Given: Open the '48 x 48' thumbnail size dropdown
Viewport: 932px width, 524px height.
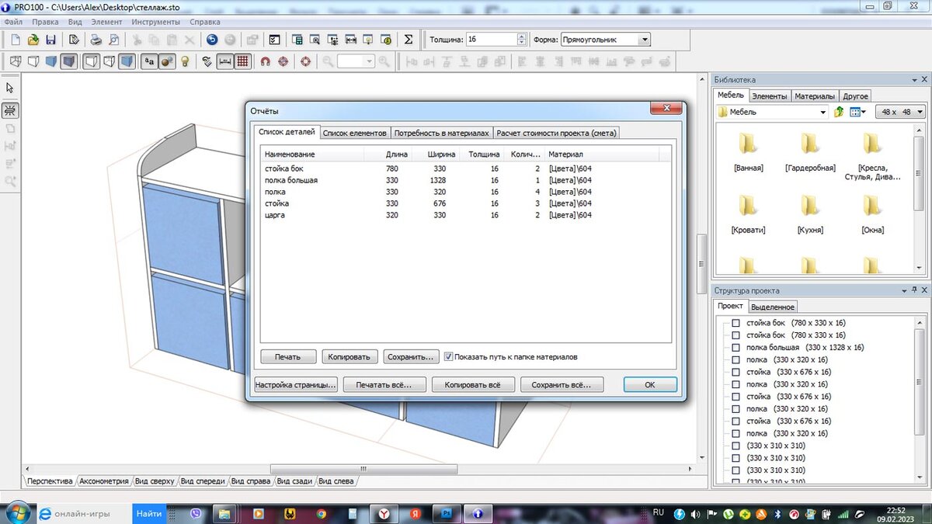Looking at the screenshot, I should tap(899, 112).
